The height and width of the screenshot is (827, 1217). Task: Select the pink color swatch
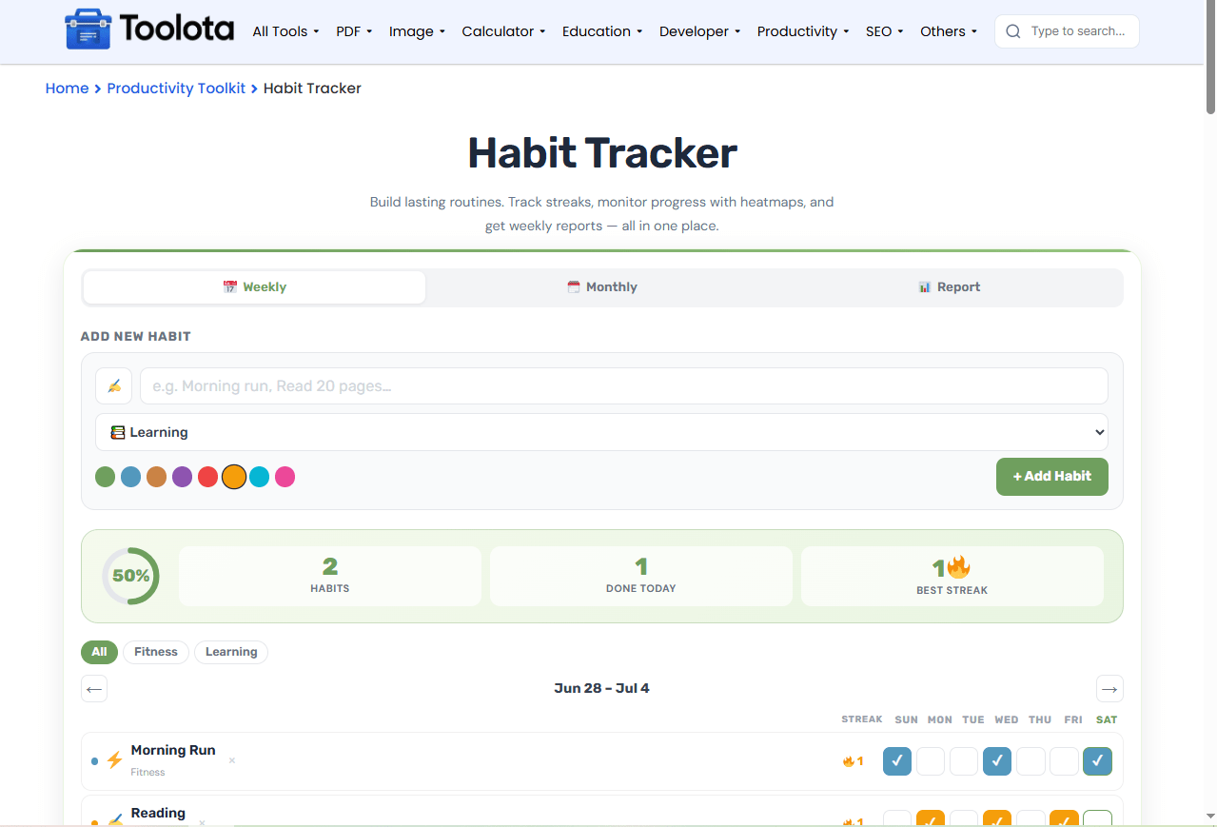[x=285, y=477]
